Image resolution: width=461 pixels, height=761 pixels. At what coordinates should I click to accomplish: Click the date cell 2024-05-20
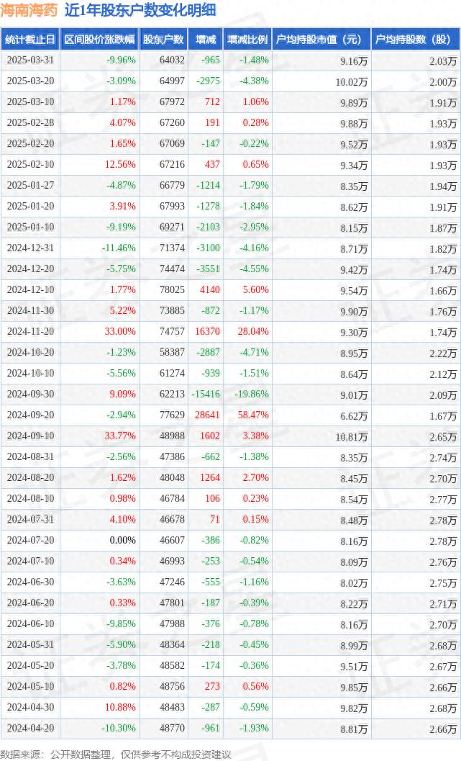click(x=30, y=665)
